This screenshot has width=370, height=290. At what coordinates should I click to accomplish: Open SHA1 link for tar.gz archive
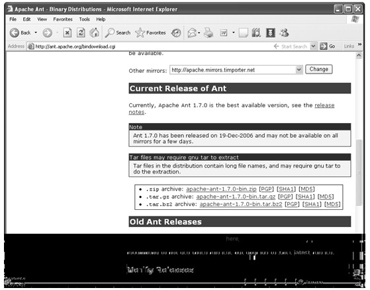pos(305,197)
